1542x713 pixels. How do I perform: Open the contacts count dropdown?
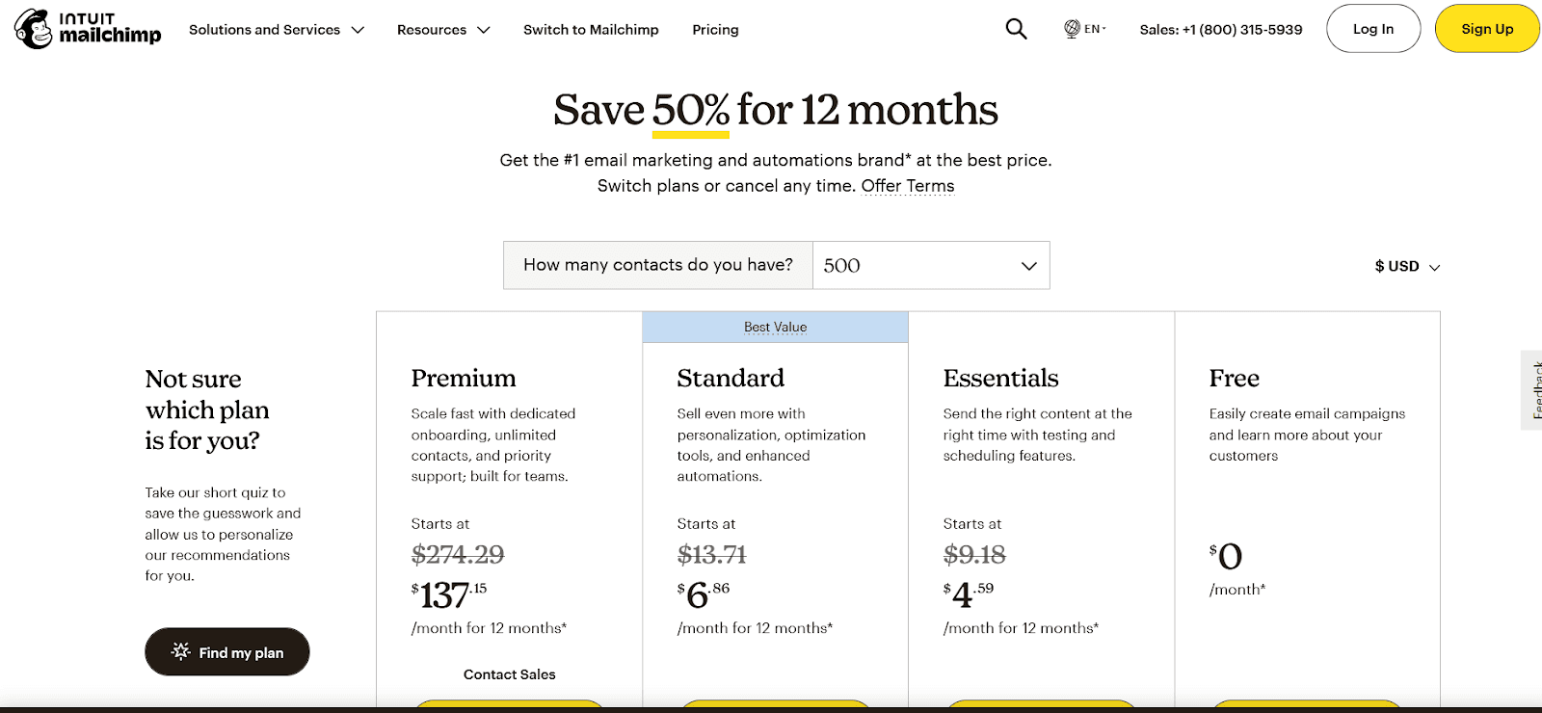(930, 265)
